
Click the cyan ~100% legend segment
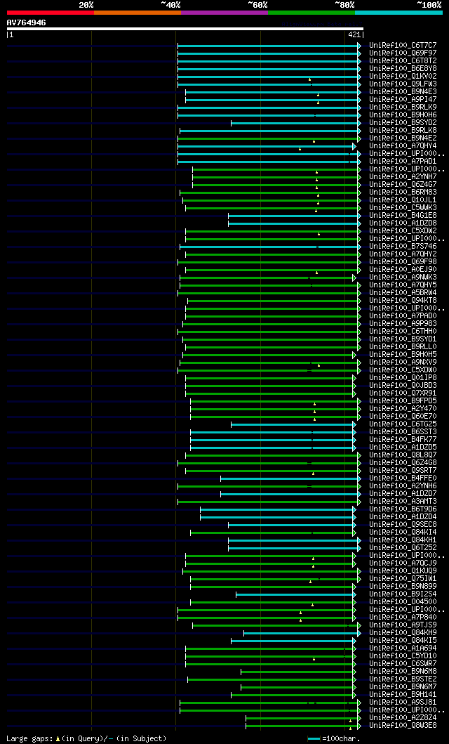click(x=398, y=13)
